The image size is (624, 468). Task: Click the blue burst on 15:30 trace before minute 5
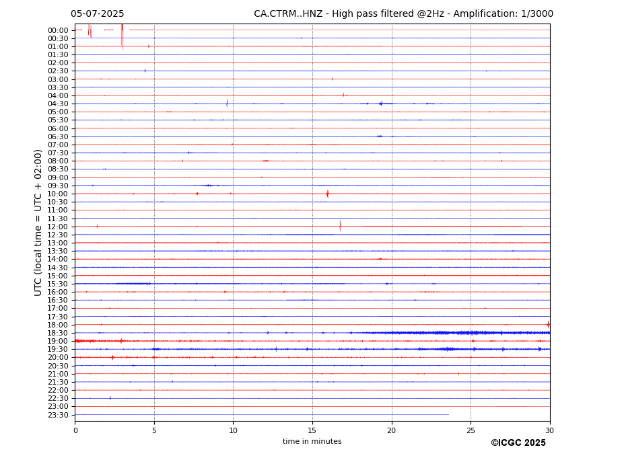pos(133,284)
